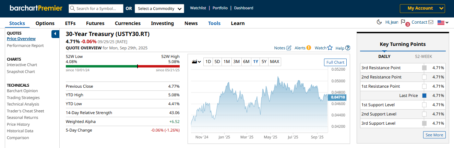The image size is (454, 148).
Task: Select the Futures menu tab
Action: [x=95, y=23]
